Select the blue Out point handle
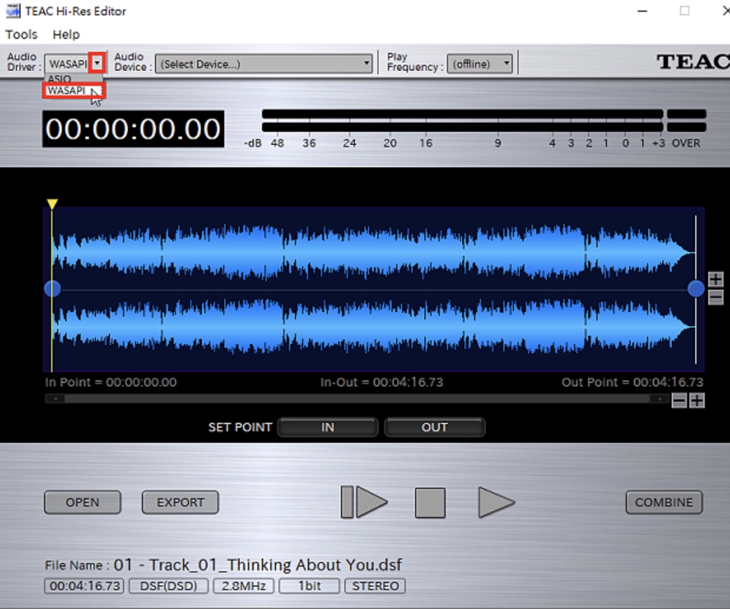The image size is (730, 609). click(x=696, y=289)
